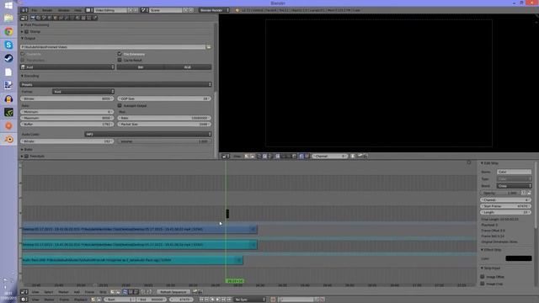539x303 pixels.
Task: Open the timeline editor type icon at the bottom
Action: tap(24, 300)
